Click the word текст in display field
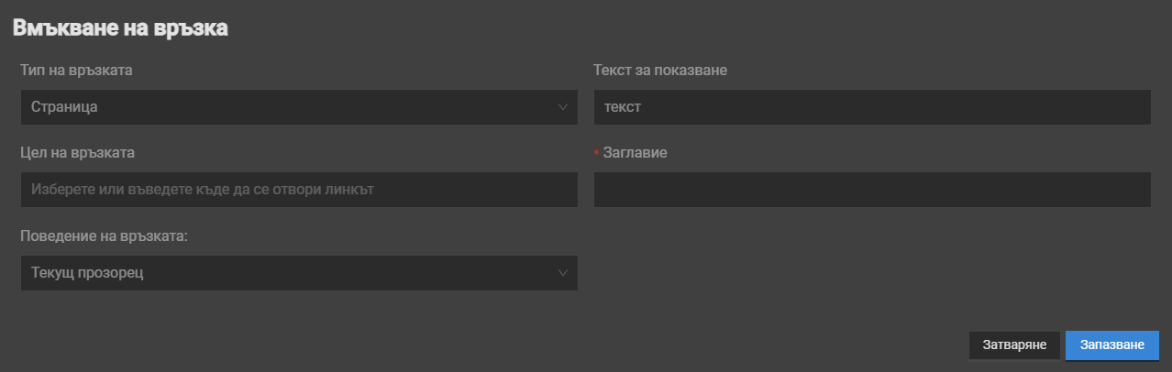This screenshot has width=1172, height=372. (x=622, y=107)
